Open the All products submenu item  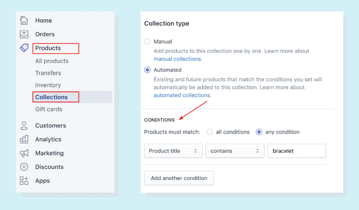[x=52, y=61]
